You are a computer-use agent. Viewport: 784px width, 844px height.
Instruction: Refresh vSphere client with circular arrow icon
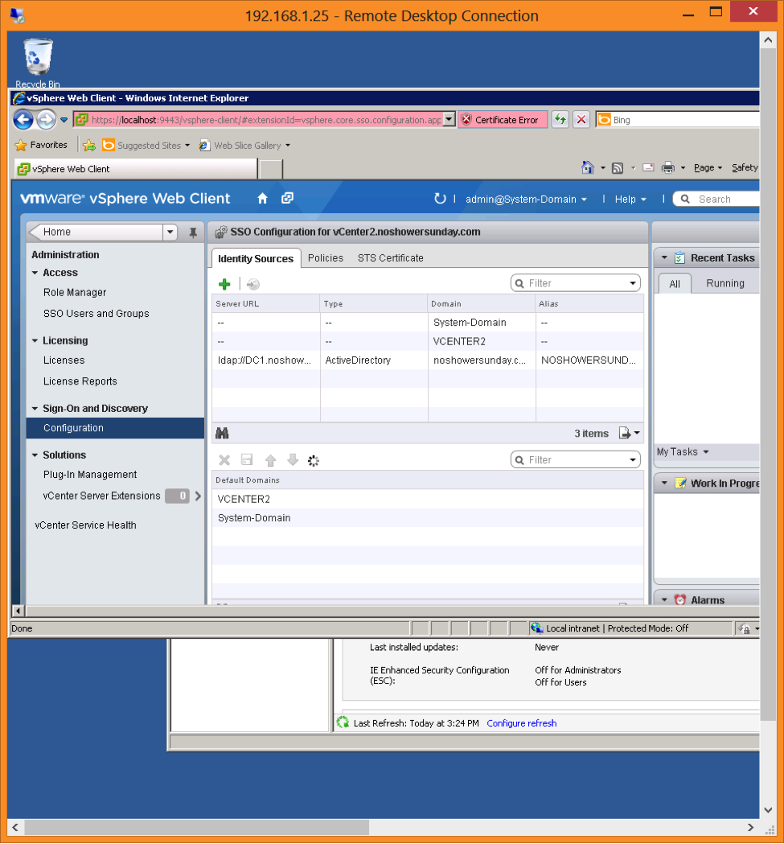click(x=440, y=199)
